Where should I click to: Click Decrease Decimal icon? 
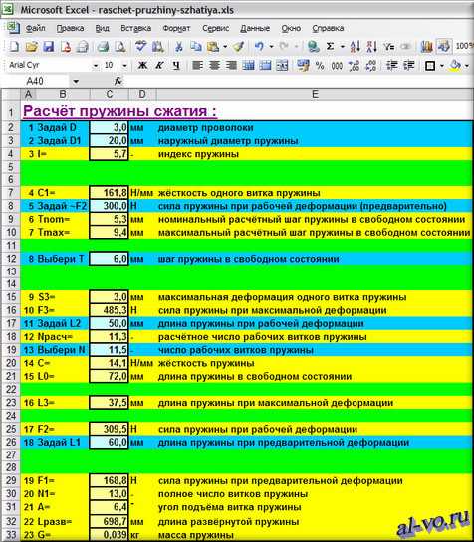370,65
